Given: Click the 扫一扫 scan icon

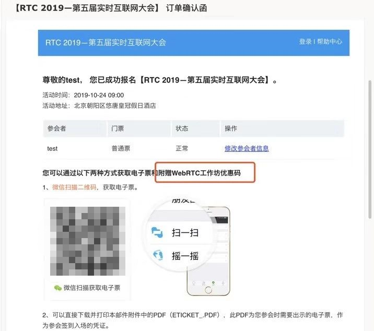Looking at the screenshot, I should tap(157, 232).
